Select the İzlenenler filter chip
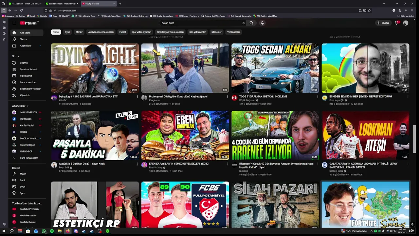This screenshot has width=419, height=236. pos(216,32)
